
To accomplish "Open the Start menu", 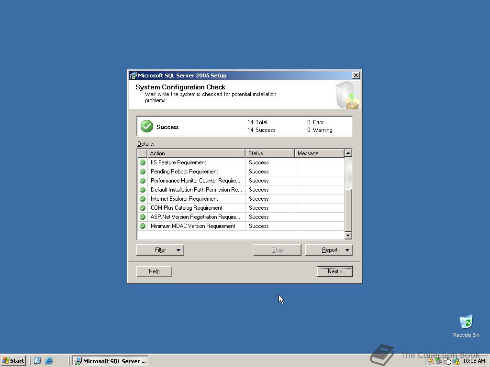I will (13, 361).
